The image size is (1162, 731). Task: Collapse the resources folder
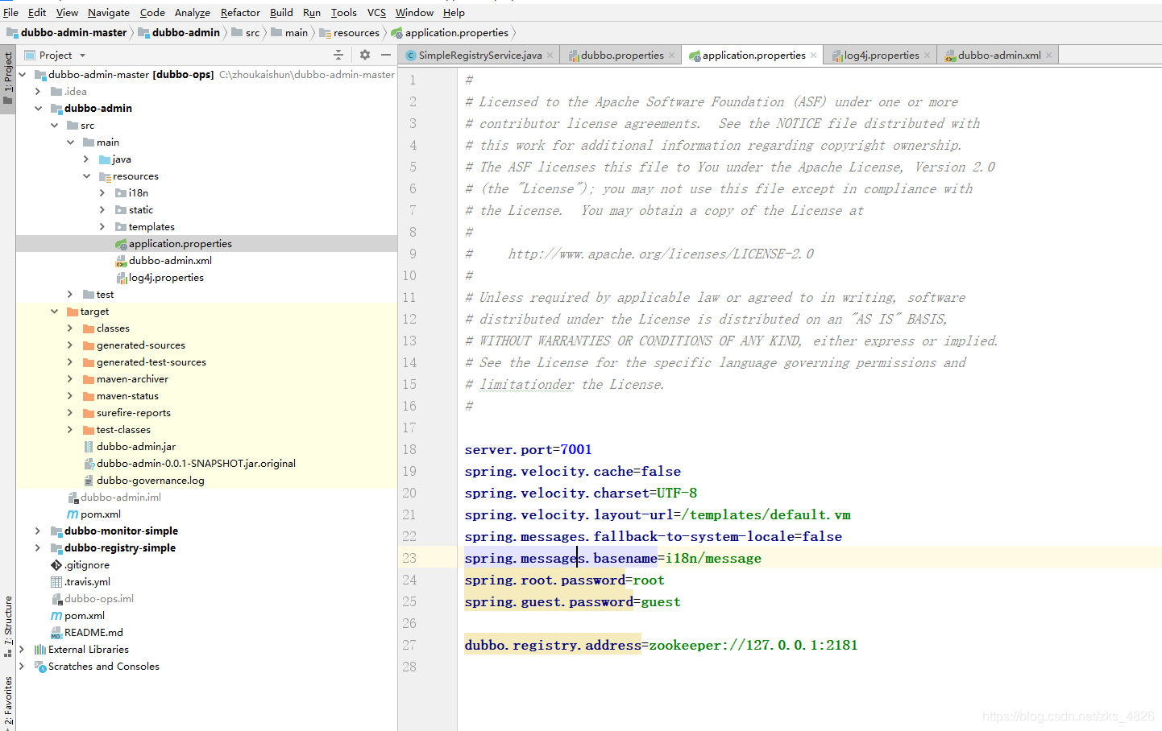coord(86,176)
